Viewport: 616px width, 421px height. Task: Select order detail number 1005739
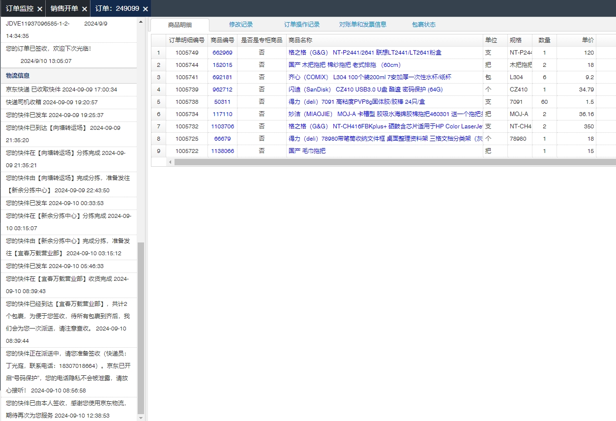[x=187, y=90]
